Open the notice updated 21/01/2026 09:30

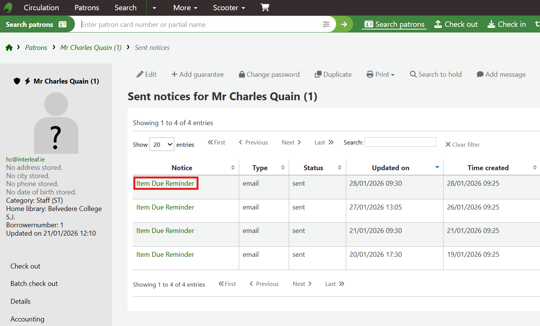(165, 231)
